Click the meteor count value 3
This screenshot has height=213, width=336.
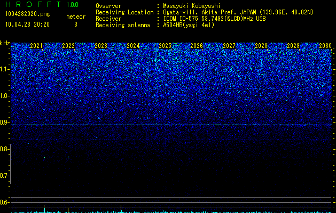[x=76, y=24]
